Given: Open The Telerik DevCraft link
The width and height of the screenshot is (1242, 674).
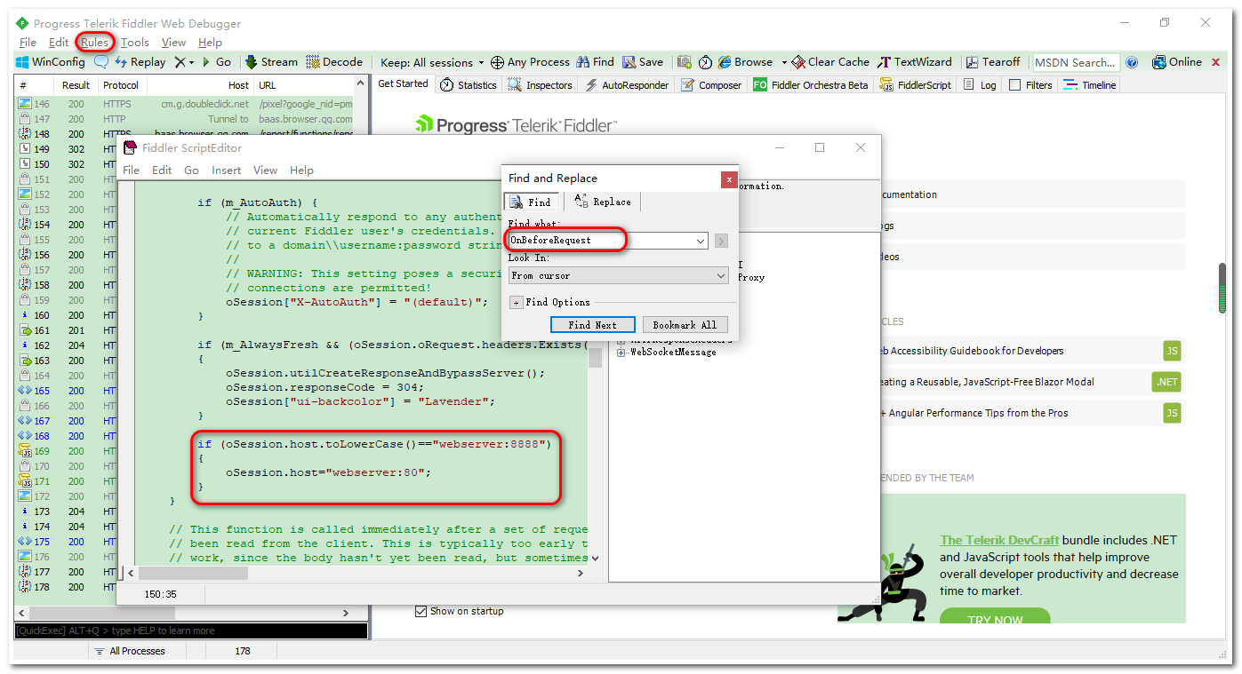Looking at the screenshot, I should (998, 540).
